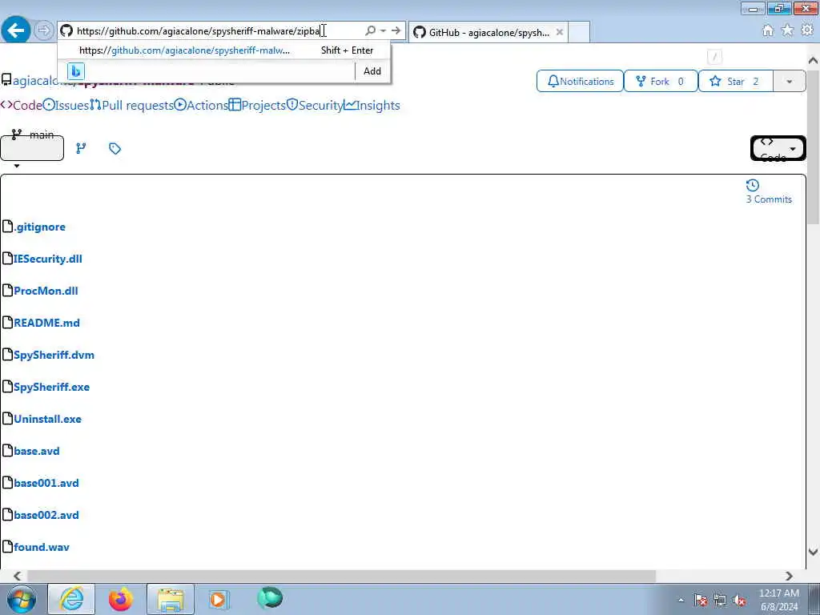The height and width of the screenshot is (615, 820).
Task: Open the Projects tab
Action: tap(257, 105)
